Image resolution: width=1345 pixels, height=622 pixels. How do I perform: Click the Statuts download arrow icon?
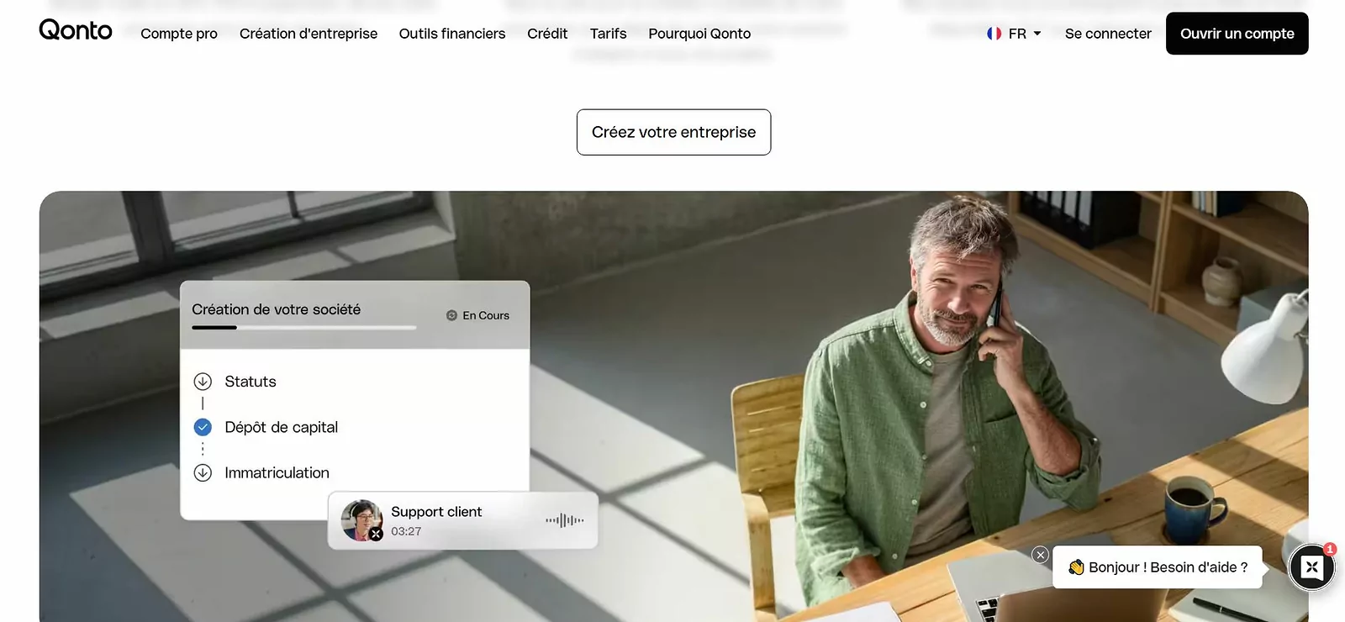tap(203, 382)
